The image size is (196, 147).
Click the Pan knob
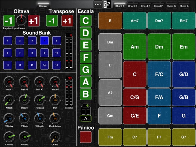pyautogui.click(x=55, y=100)
